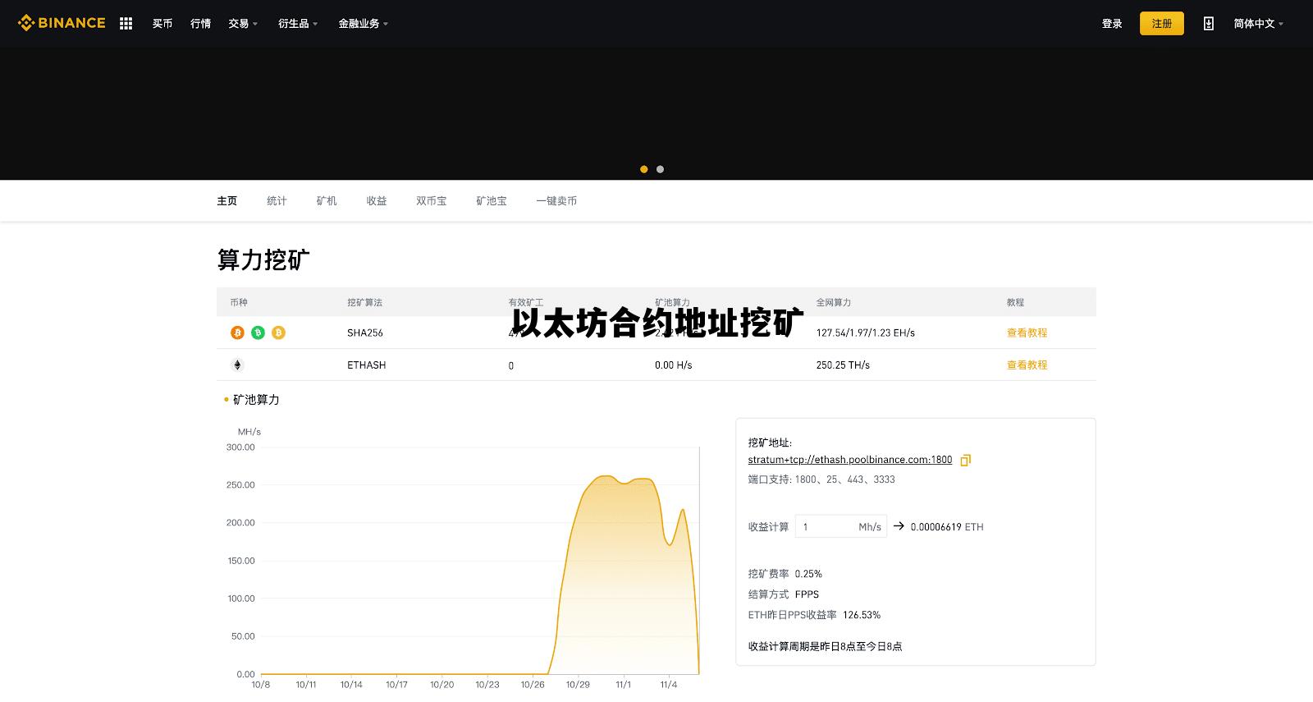Click the 0.00006619 ETH result

(x=947, y=527)
